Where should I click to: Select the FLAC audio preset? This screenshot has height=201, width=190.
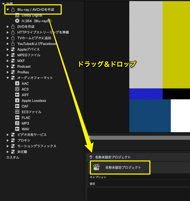coord(26,118)
